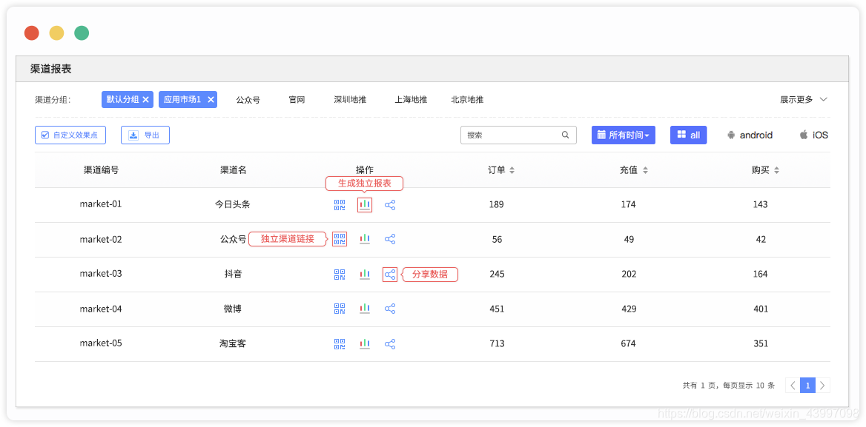866x427 pixels.
Task: Generate standalone report chart for 今日头条
Action: click(x=365, y=205)
